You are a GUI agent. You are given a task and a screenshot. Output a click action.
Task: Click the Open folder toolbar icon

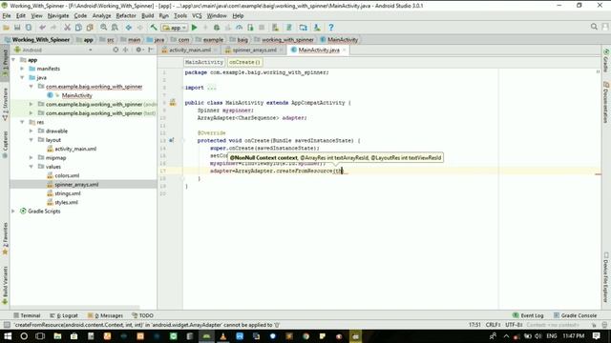pyautogui.click(x=6, y=28)
